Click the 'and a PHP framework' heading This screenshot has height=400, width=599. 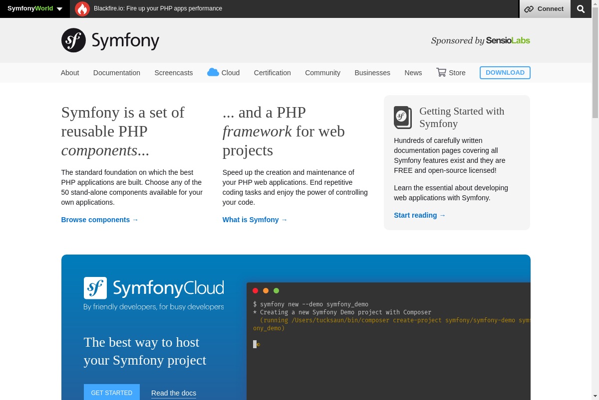coord(284,131)
